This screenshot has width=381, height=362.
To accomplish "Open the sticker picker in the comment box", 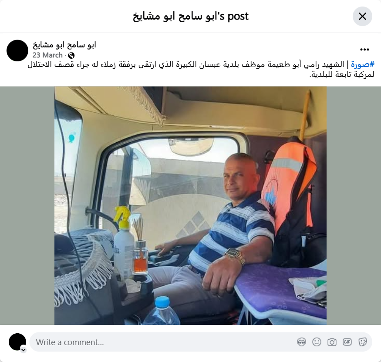I will tap(362, 342).
